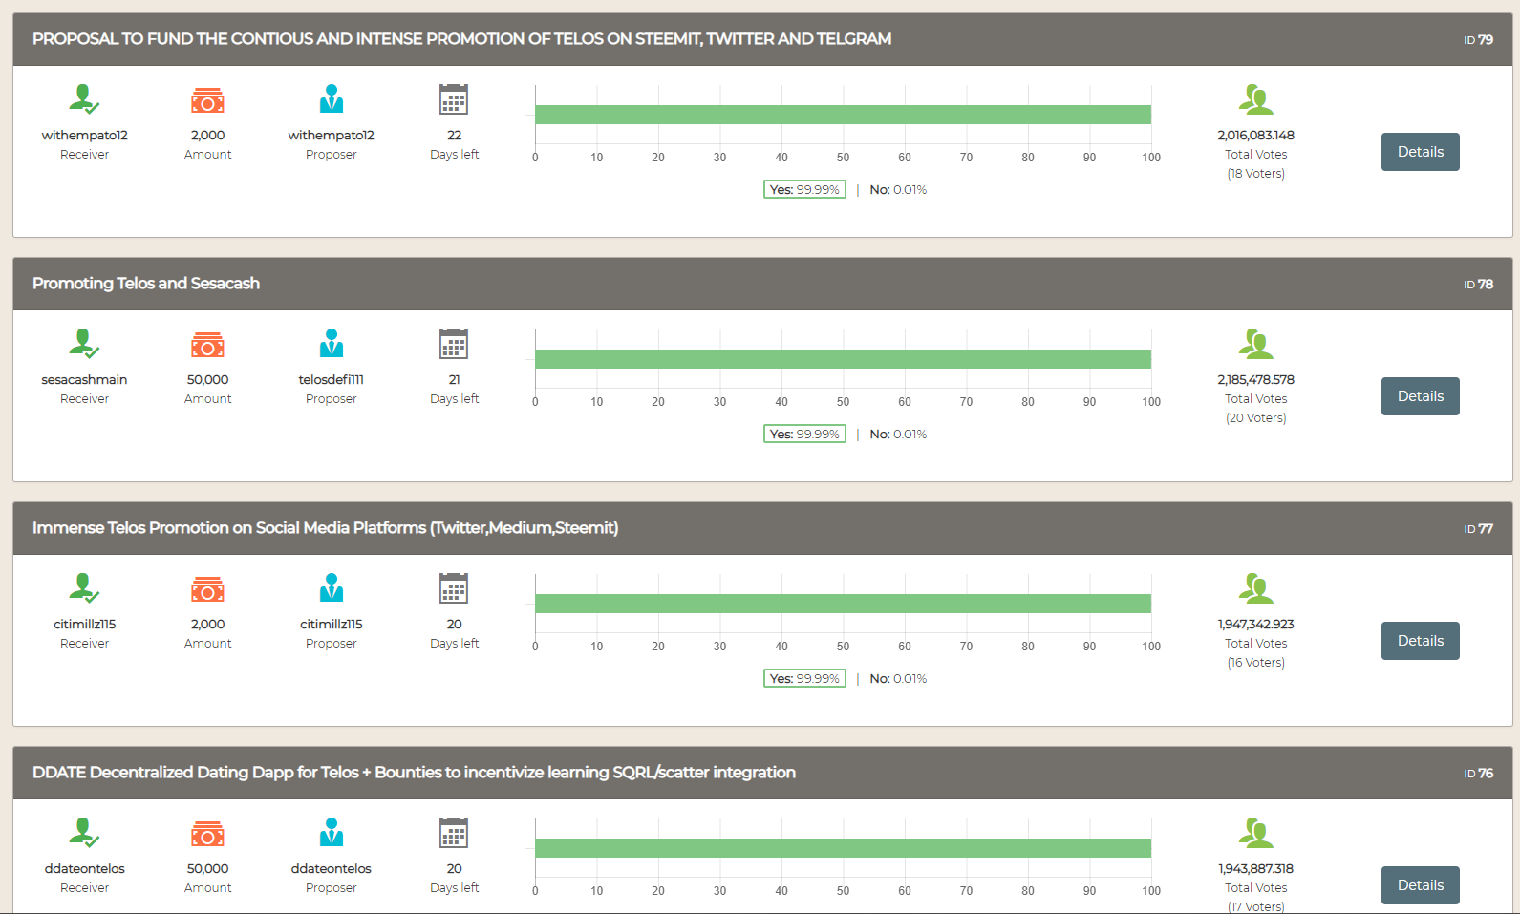The height and width of the screenshot is (914, 1520).
Task: Click Yes: 99.99% box in proposal ID 79
Action: 804,189
